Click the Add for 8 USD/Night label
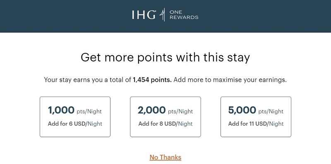Image resolution: width=331 pixels, height=164 pixels. click(x=165, y=124)
